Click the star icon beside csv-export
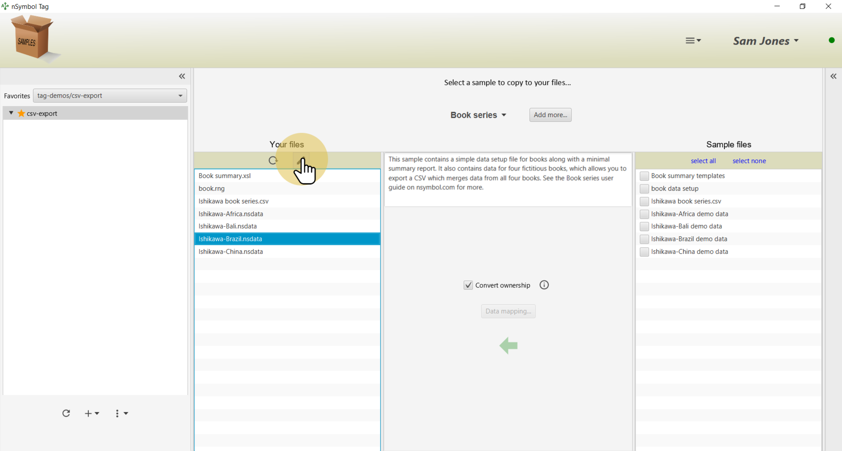The height and width of the screenshot is (451, 842). coord(21,113)
